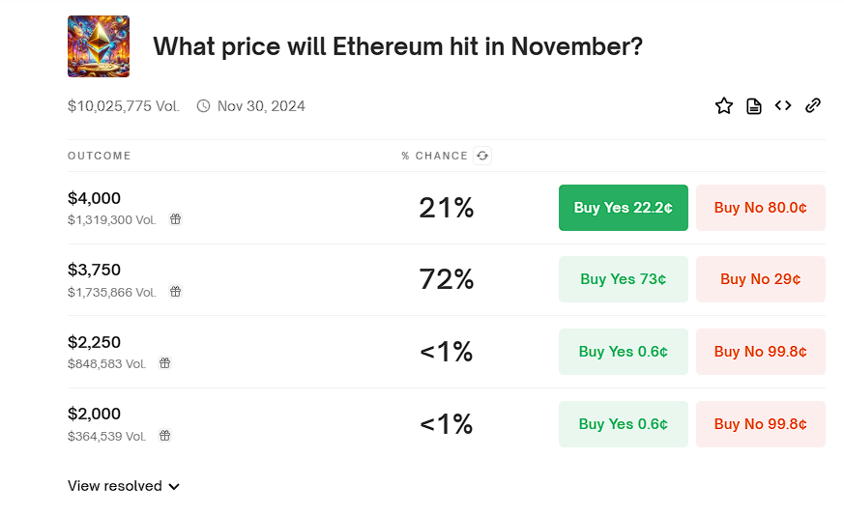Click the embed code icon
The height and width of the screenshot is (516, 844).
pos(783,105)
